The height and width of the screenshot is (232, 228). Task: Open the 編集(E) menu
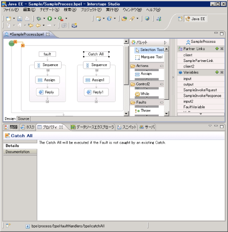pos(29,10)
